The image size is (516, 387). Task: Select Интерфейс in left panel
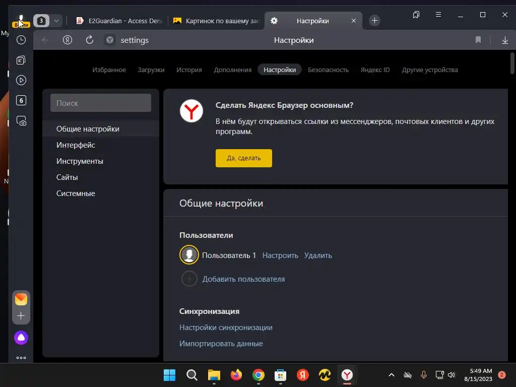tap(101, 145)
